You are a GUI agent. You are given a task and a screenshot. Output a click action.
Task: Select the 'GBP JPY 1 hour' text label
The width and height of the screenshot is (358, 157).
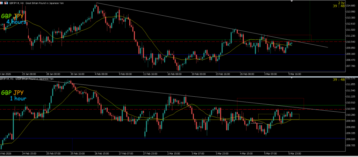click(x=13, y=96)
